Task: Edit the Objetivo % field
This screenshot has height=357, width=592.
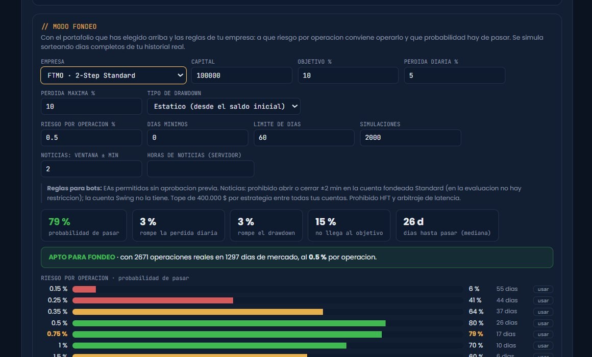Action: tap(348, 75)
